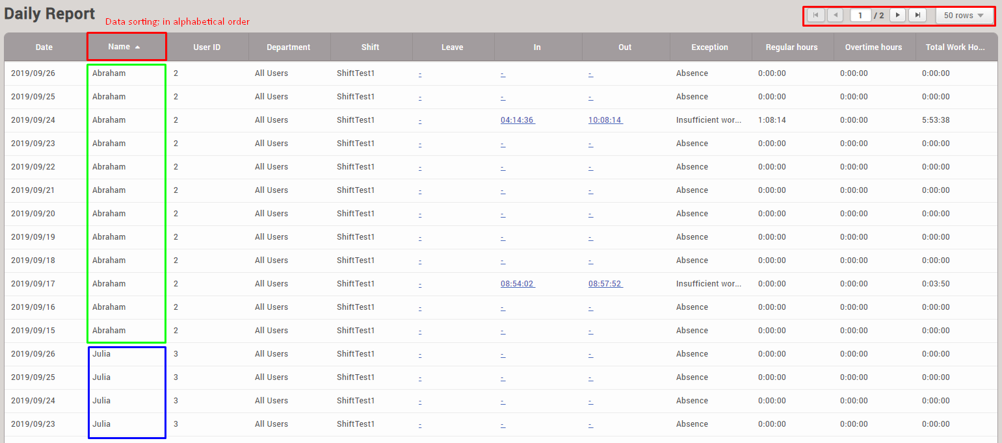Go to the first page of results
1002x443 pixels.
click(815, 15)
